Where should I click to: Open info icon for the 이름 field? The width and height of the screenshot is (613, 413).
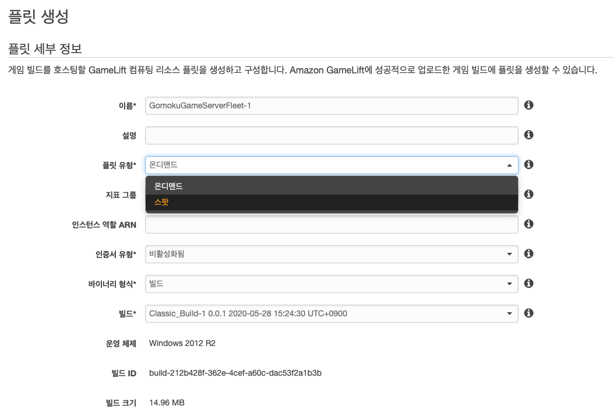[x=529, y=105]
